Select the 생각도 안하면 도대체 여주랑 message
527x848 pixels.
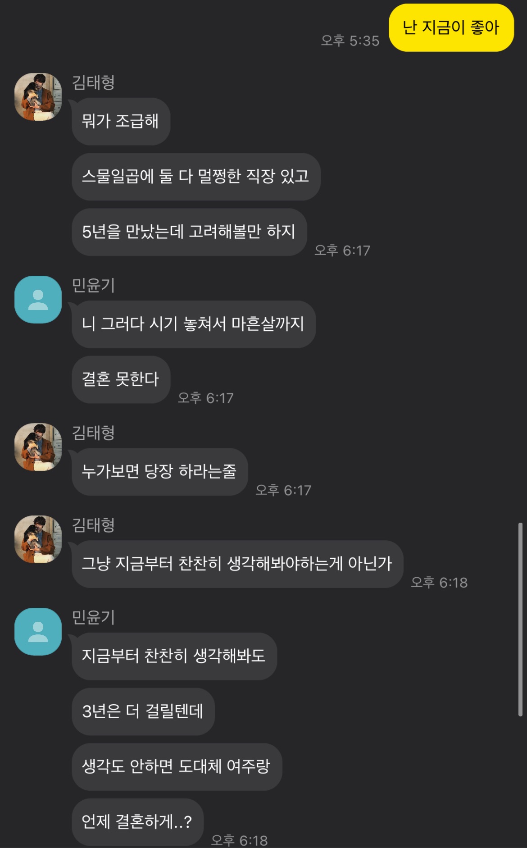click(x=177, y=767)
